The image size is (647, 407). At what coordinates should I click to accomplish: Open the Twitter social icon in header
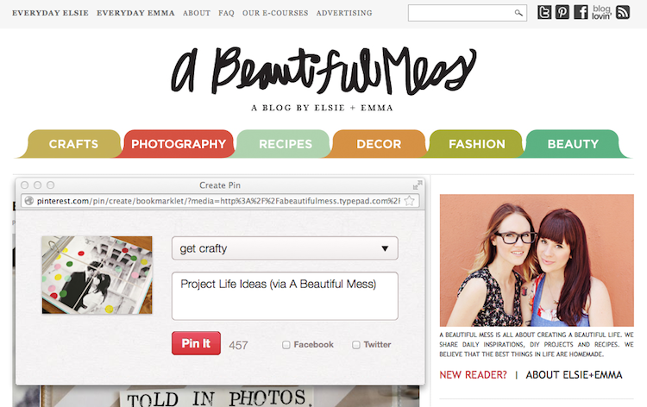[x=544, y=12]
